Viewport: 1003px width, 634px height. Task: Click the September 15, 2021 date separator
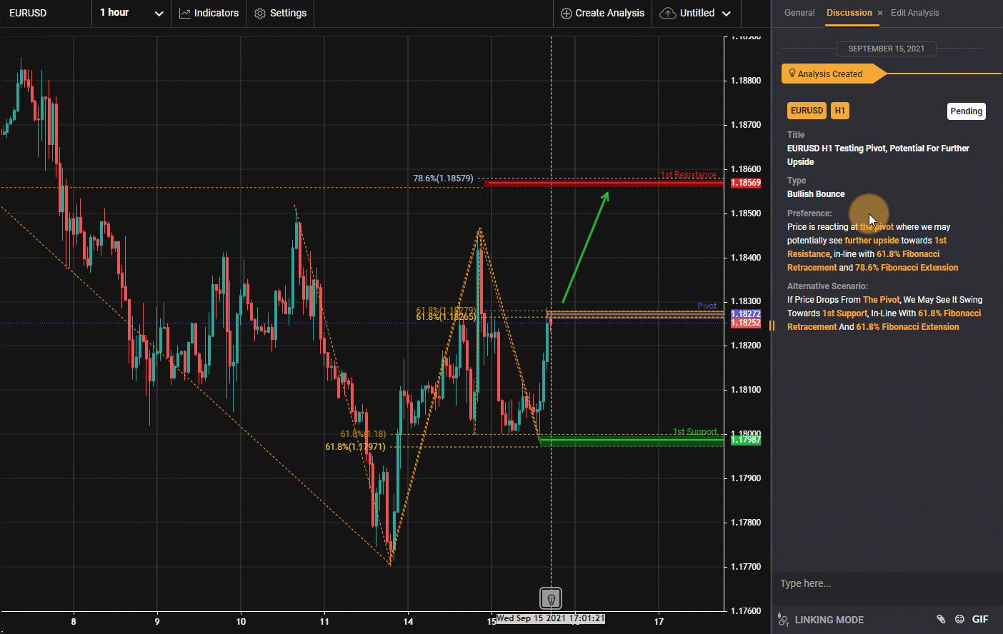click(x=886, y=49)
